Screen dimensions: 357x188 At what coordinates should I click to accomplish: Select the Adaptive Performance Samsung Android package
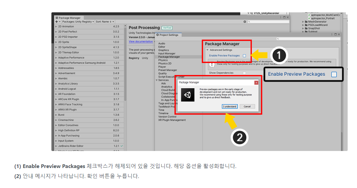click(x=89, y=63)
